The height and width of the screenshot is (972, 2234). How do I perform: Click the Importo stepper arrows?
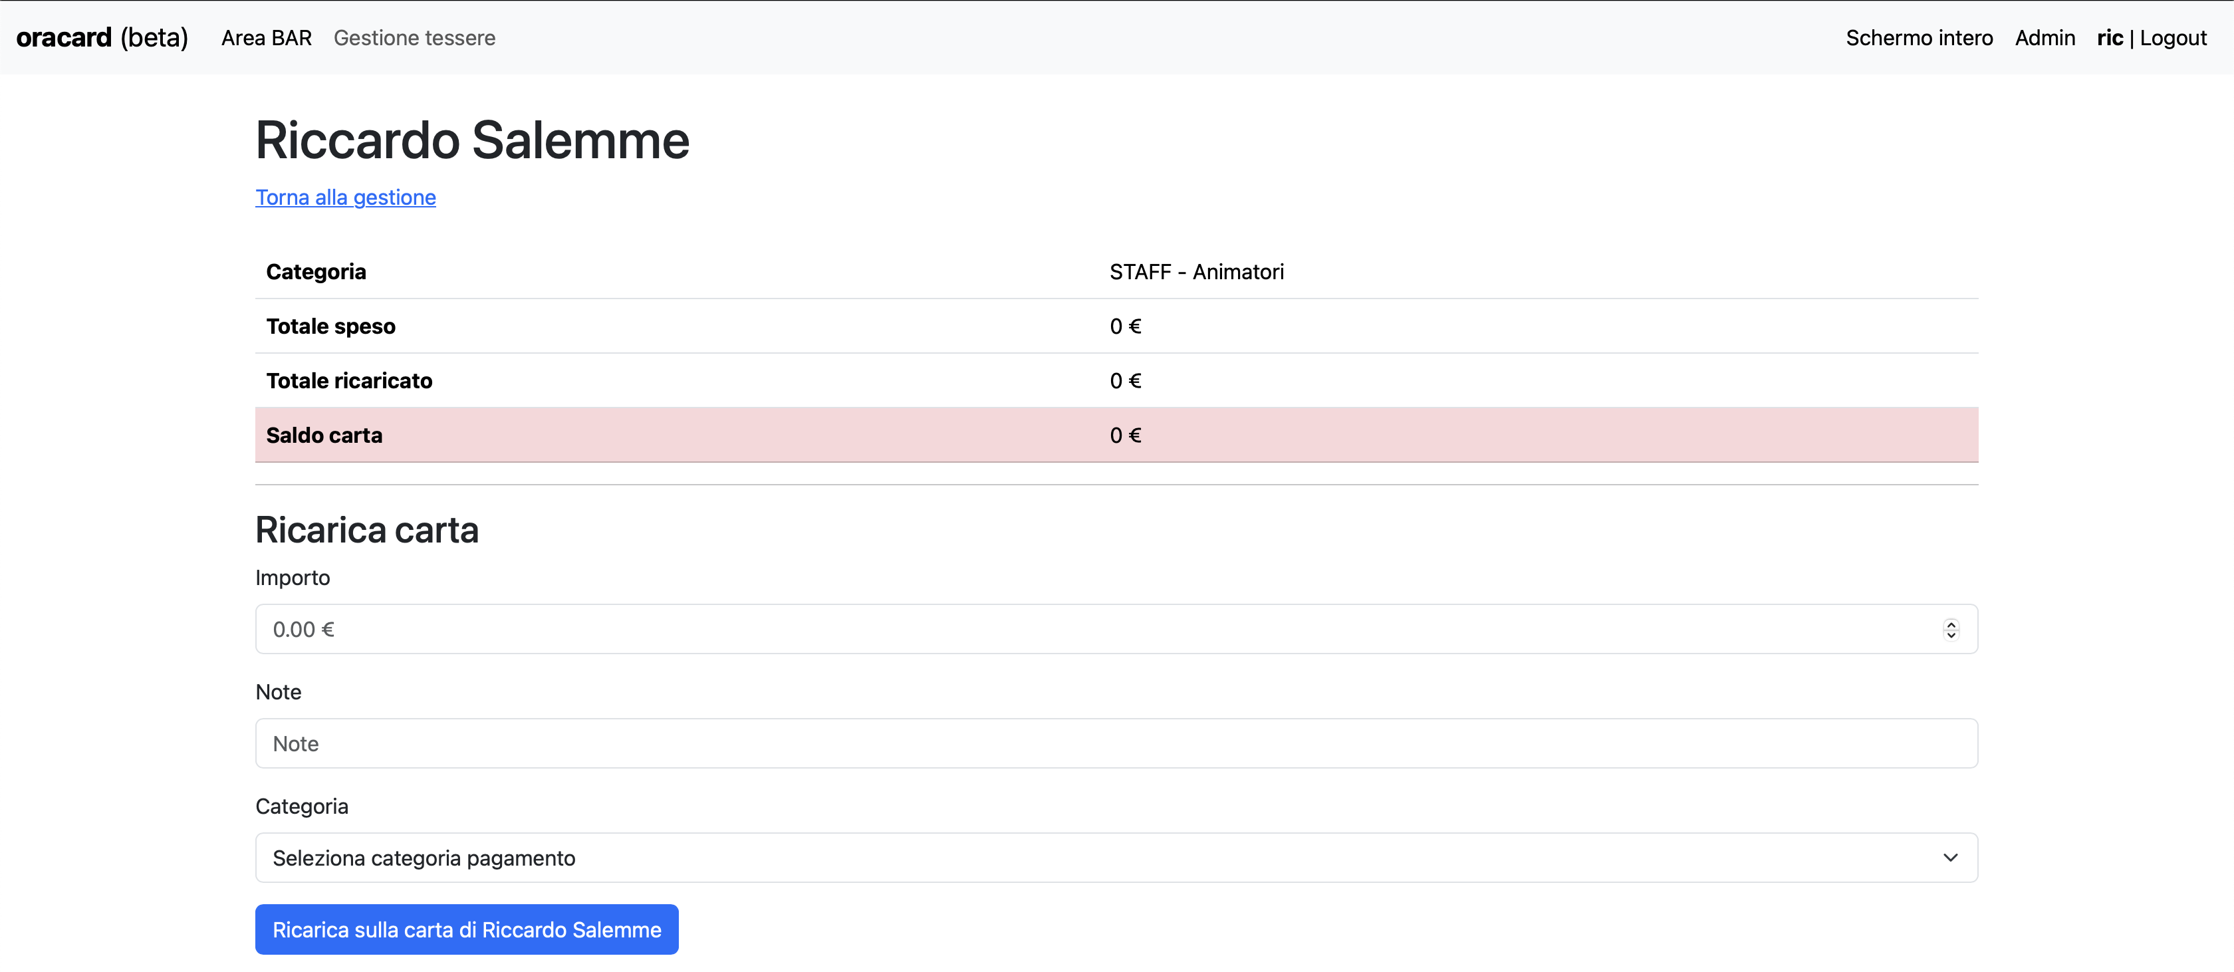pyautogui.click(x=1950, y=630)
